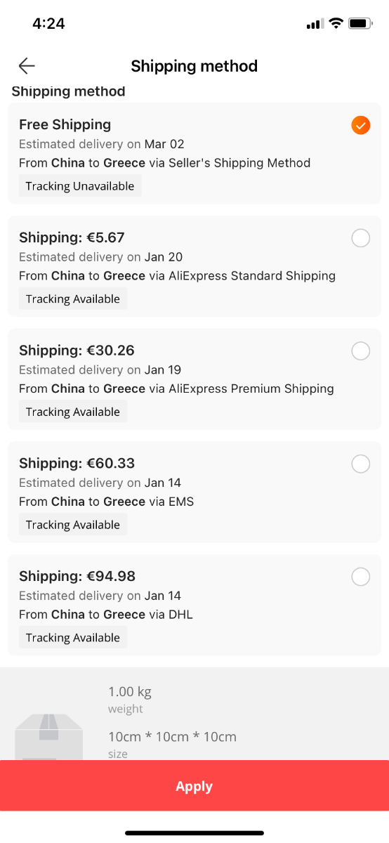
Task: Tap Tracking Available tag under EMS
Action: click(x=73, y=525)
